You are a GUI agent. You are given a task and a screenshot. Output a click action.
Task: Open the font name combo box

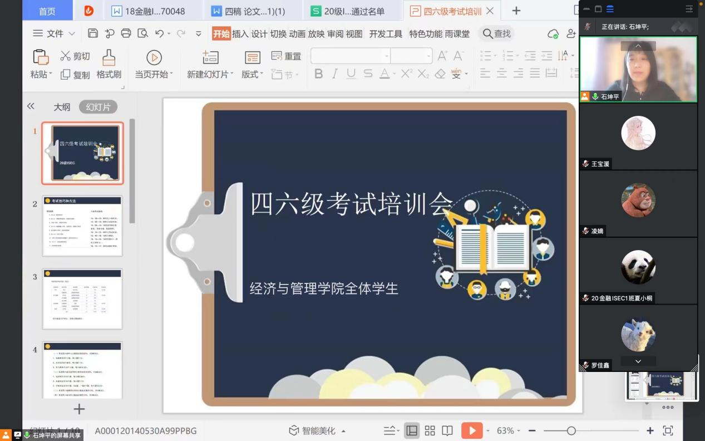click(351, 56)
